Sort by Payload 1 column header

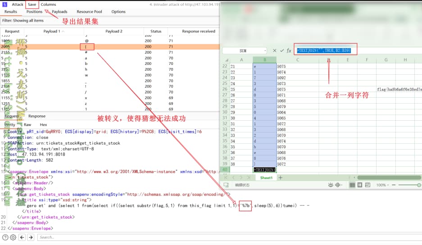54,31
